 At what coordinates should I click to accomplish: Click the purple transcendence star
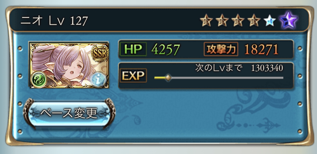click(288, 20)
